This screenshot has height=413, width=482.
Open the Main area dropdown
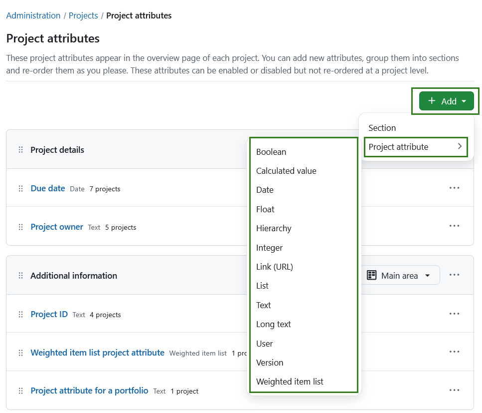pos(427,275)
